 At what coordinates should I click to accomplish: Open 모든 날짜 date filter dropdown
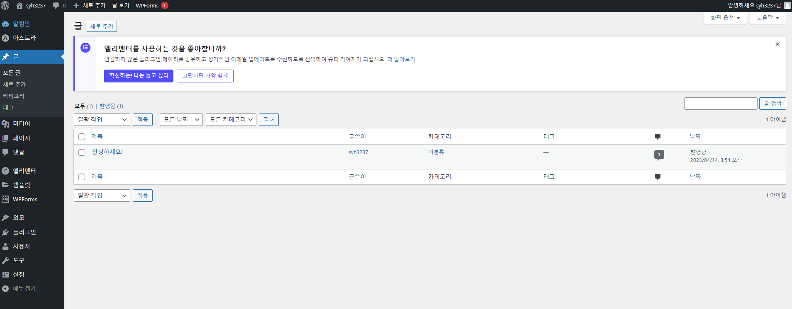pyautogui.click(x=181, y=120)
